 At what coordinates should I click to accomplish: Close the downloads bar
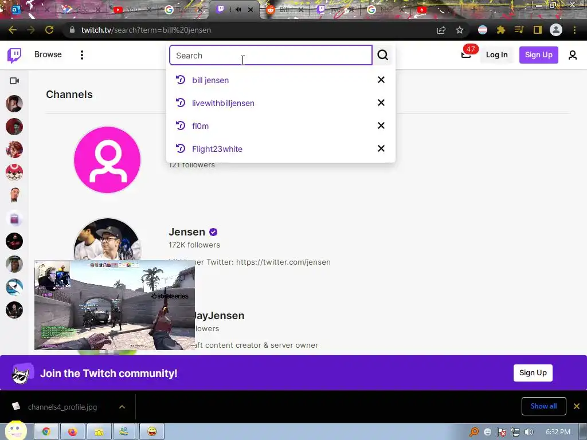[x=577, y=406]
